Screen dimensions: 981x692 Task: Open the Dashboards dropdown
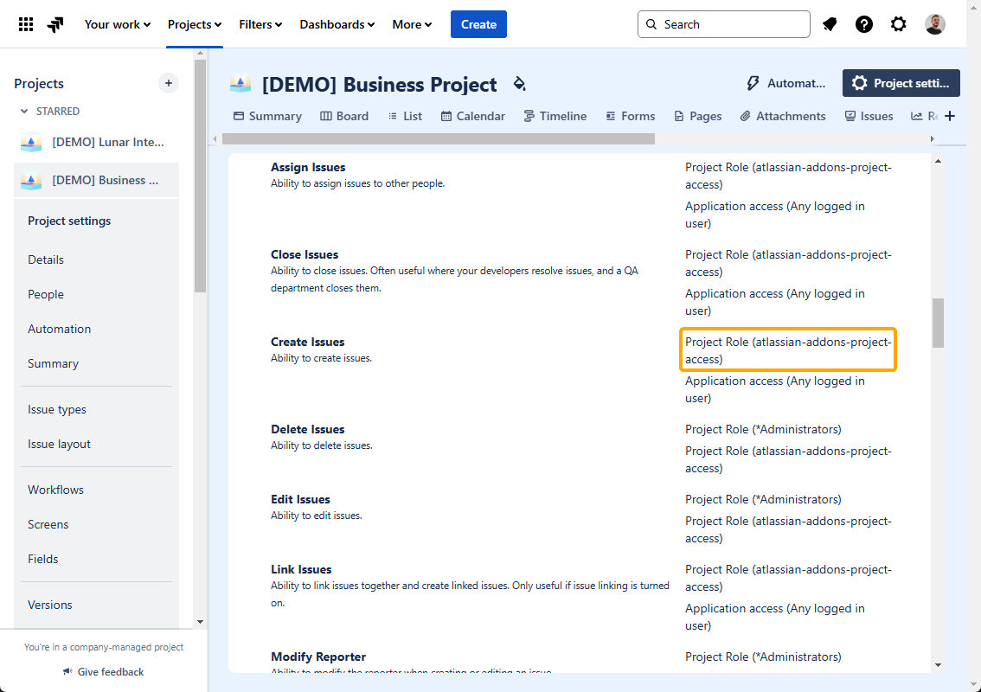pyautogui.click(x=337, y=24)
